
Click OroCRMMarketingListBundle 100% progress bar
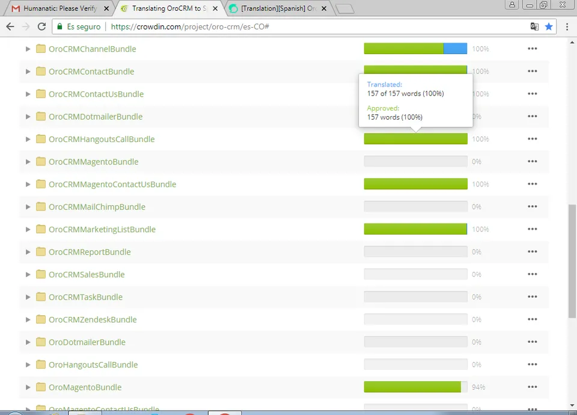[415, 229]
